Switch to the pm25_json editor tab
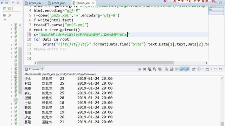The height and width of the screenshot is (126, 225). [x=57, y=3]
